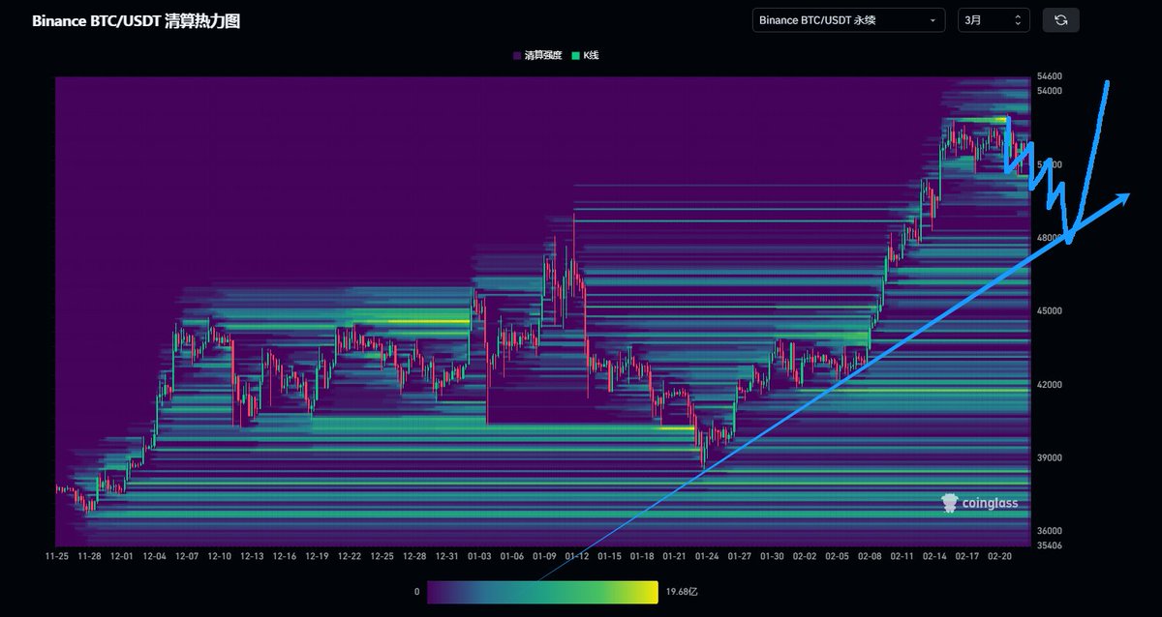This screenshot has width=1162, height=617.
Task: Click the 12-10 date axis label
Action: pyautogui.click(x=220, y=556)
